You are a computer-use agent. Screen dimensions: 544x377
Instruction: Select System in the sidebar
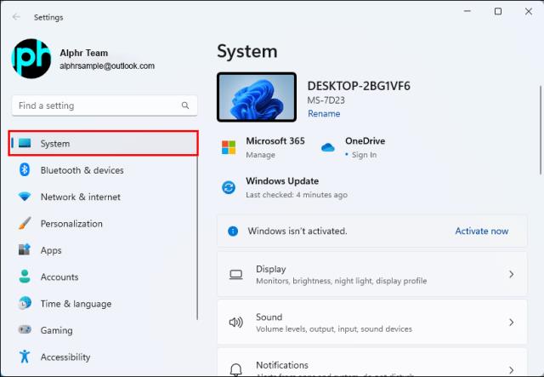pyautogui.click(x=104, y=143)
